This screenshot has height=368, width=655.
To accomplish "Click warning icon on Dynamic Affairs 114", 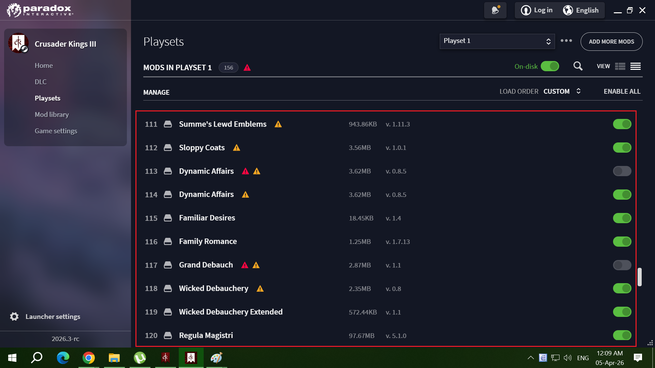I will coord(245,195).
